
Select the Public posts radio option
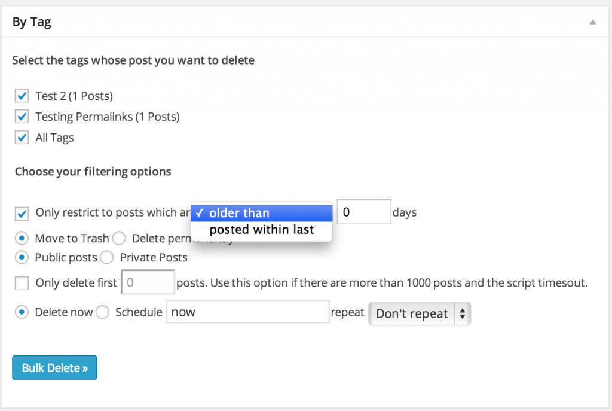coord(22,257)
